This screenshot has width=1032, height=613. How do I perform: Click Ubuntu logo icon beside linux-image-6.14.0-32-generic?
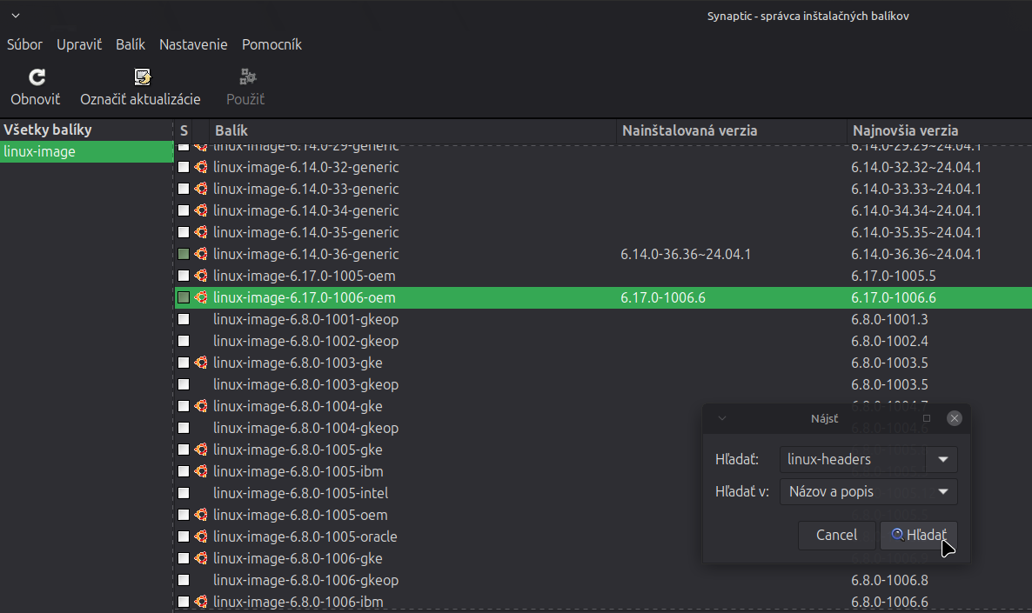point(201,167)
